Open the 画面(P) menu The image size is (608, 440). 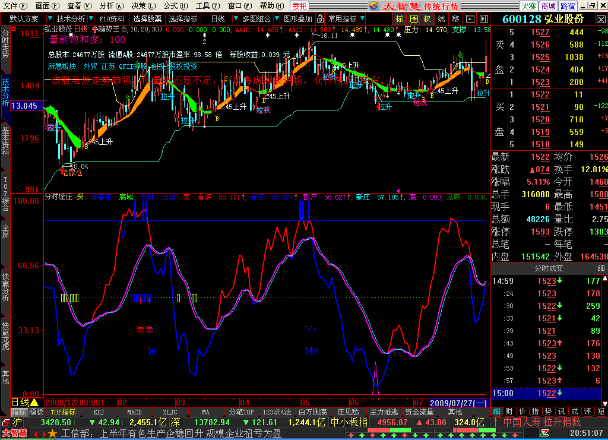(x=47, y=6)
